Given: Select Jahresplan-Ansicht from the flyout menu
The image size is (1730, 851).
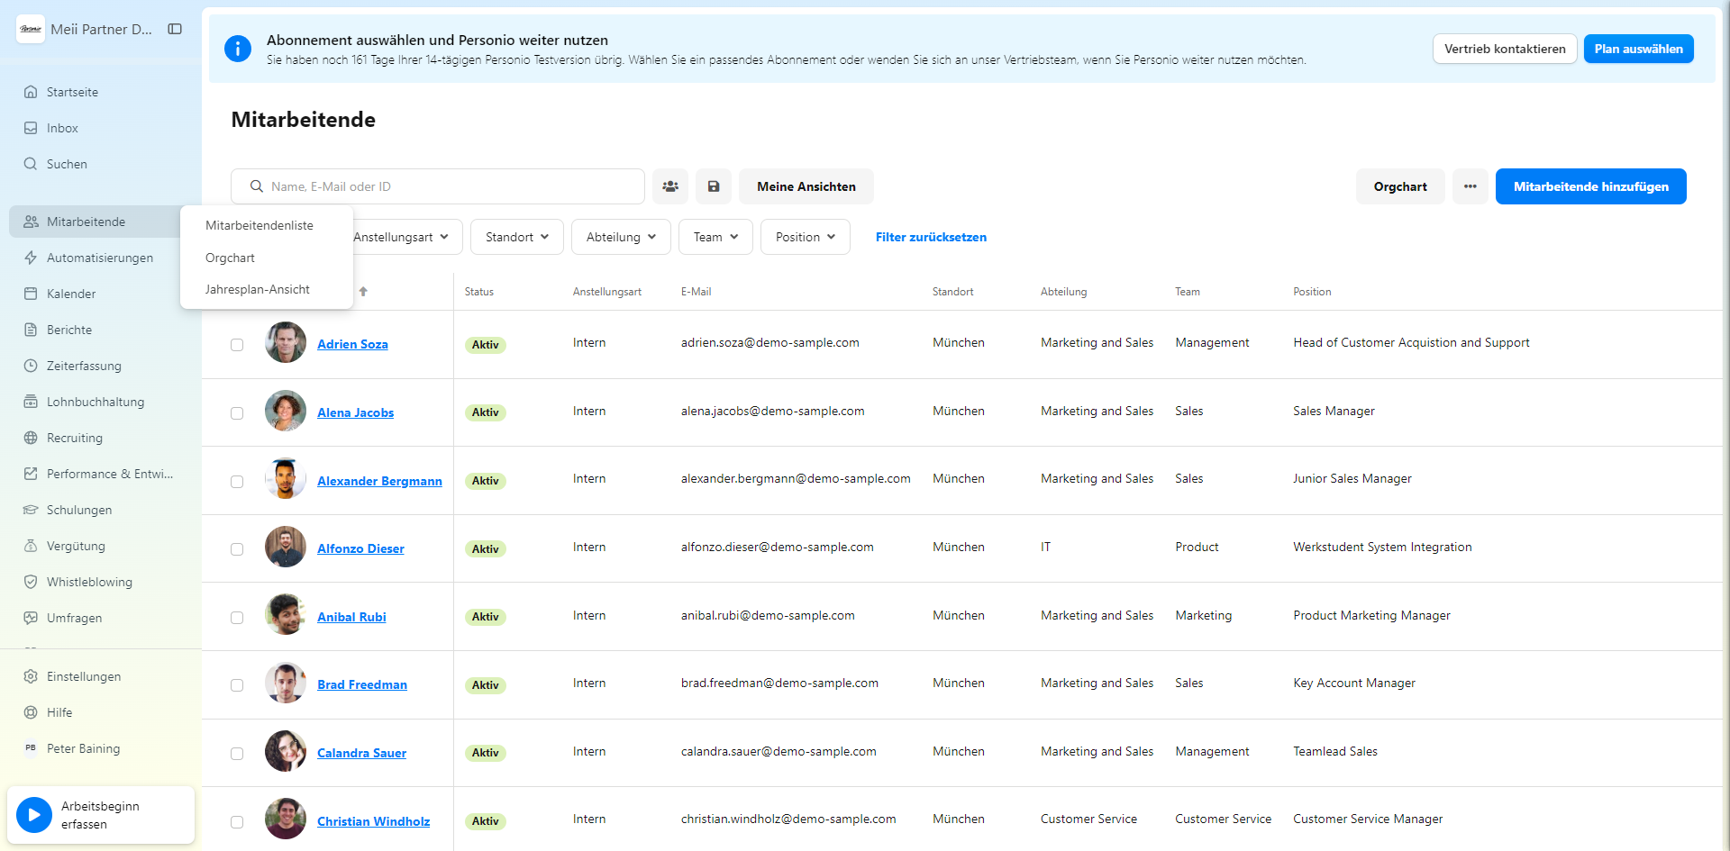Looking at the screenshot, I should coord(257,289).
